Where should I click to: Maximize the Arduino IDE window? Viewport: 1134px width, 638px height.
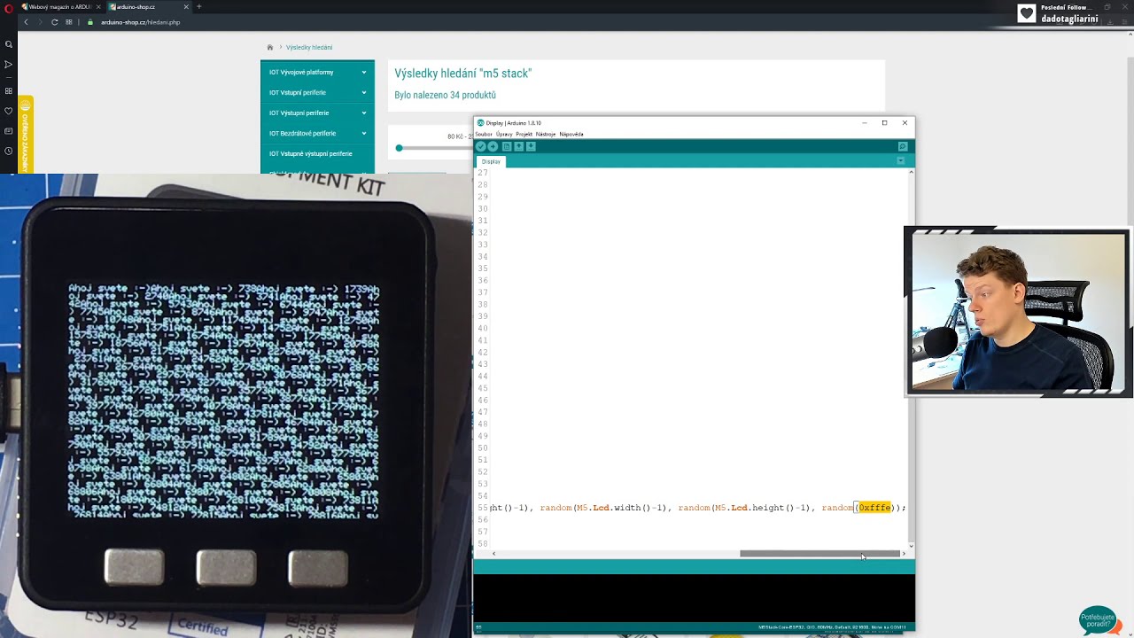click(x=884, y=123)
